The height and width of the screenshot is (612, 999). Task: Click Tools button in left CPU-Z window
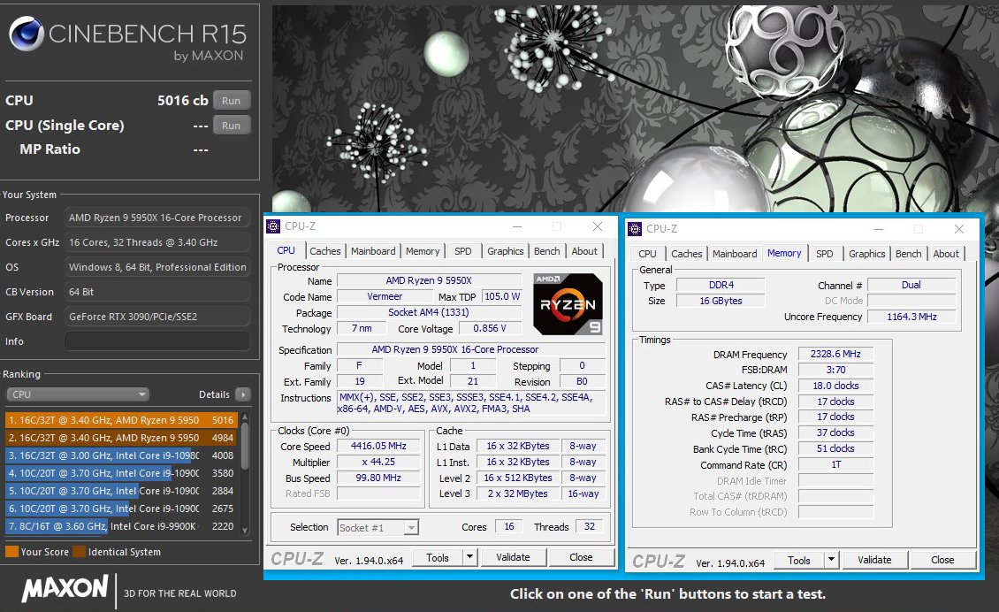tap(437, 557)
